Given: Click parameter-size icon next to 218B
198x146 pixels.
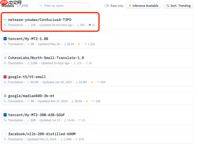Looking at the screenshot, I should pyautogui.click(x=28, y=63).
